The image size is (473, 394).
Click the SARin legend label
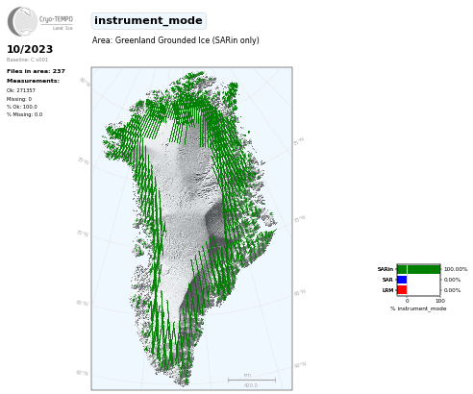coord(386,269)
